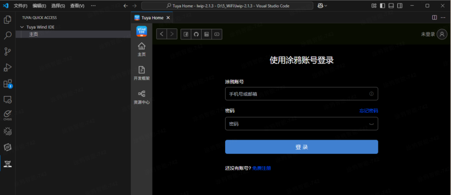Click Customize Layout icon in title bar
Image resolution: width=451 pixels, height=195 pixels.
pos(374,6)
